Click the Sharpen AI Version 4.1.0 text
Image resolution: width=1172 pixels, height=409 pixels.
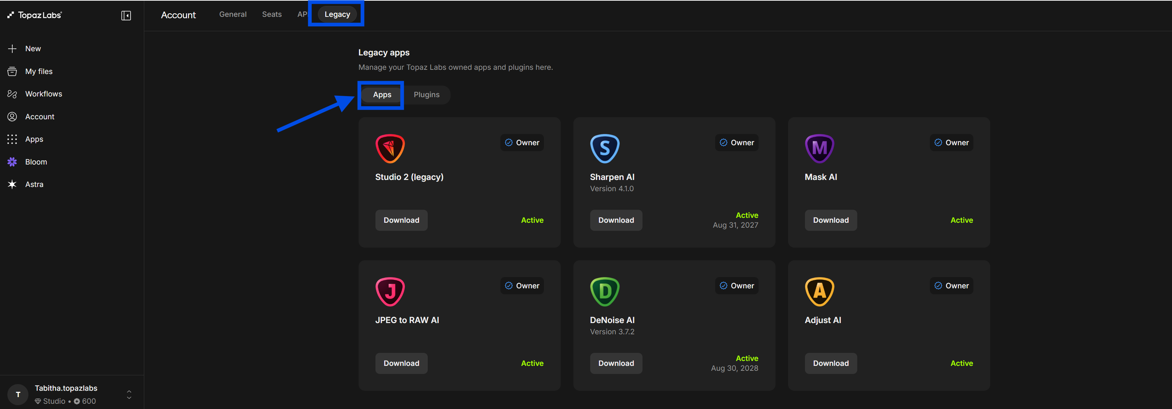click(612, 189)
